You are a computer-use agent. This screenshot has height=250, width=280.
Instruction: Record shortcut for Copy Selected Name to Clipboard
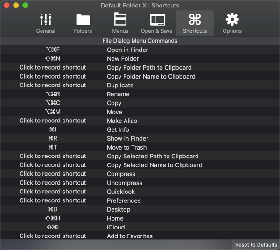(53, 165)
